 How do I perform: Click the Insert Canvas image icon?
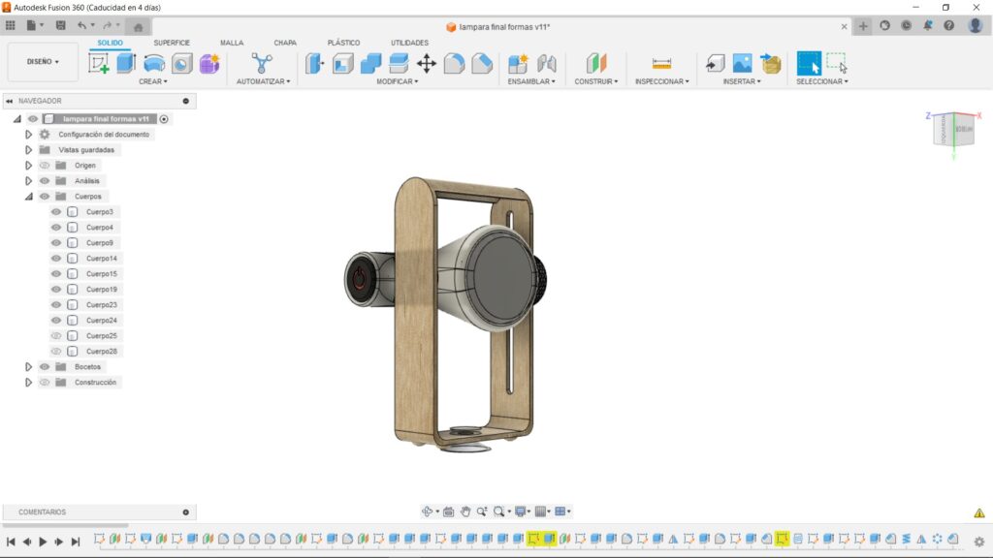pos(742,64)
